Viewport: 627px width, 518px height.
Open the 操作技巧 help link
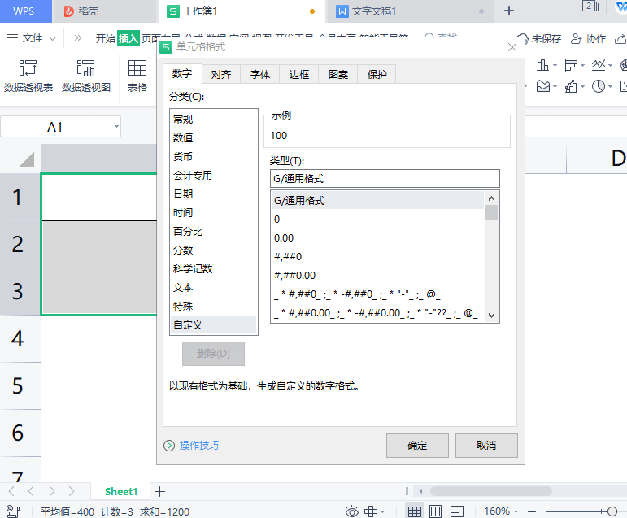(198, 446)
